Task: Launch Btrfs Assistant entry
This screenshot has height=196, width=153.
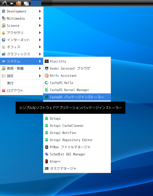Action: click(x=77, y=76)
